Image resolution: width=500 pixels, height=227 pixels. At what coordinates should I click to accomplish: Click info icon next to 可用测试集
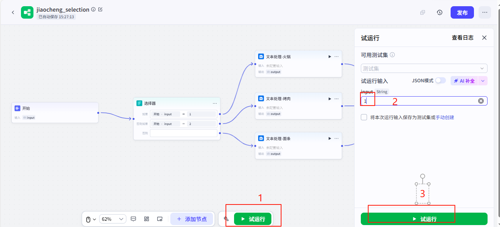[x=392, y=55]
